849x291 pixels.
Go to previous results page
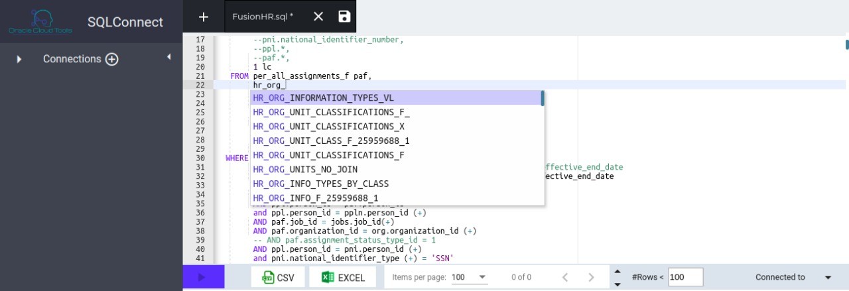[x=565, y=277]
